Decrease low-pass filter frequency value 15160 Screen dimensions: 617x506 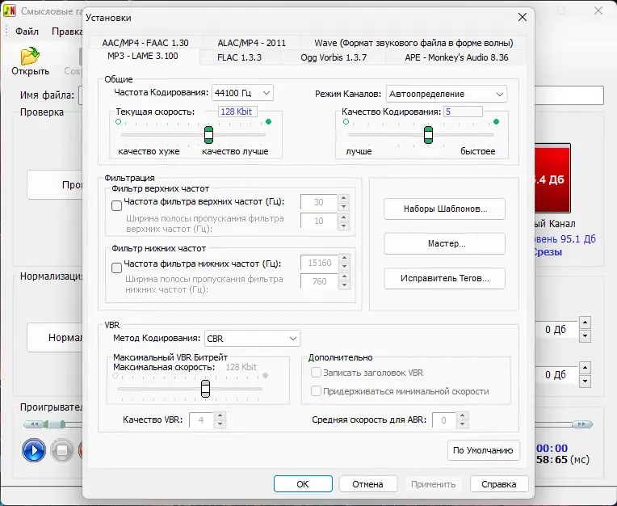(344, 267)
